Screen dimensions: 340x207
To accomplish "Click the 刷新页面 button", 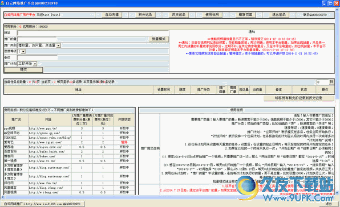I will click(x=245, y=15).
